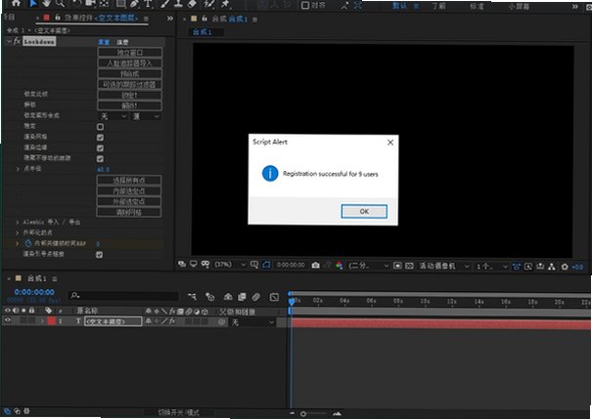Open the view layout '1个' dropdown
The width and height of the screenshot is (592, 419).
(491, 267)
